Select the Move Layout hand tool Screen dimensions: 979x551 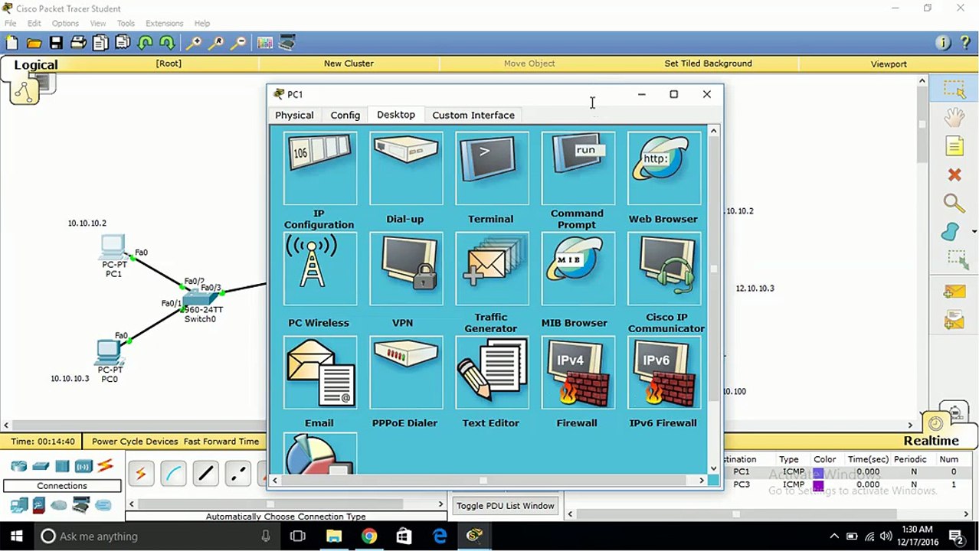954,117
